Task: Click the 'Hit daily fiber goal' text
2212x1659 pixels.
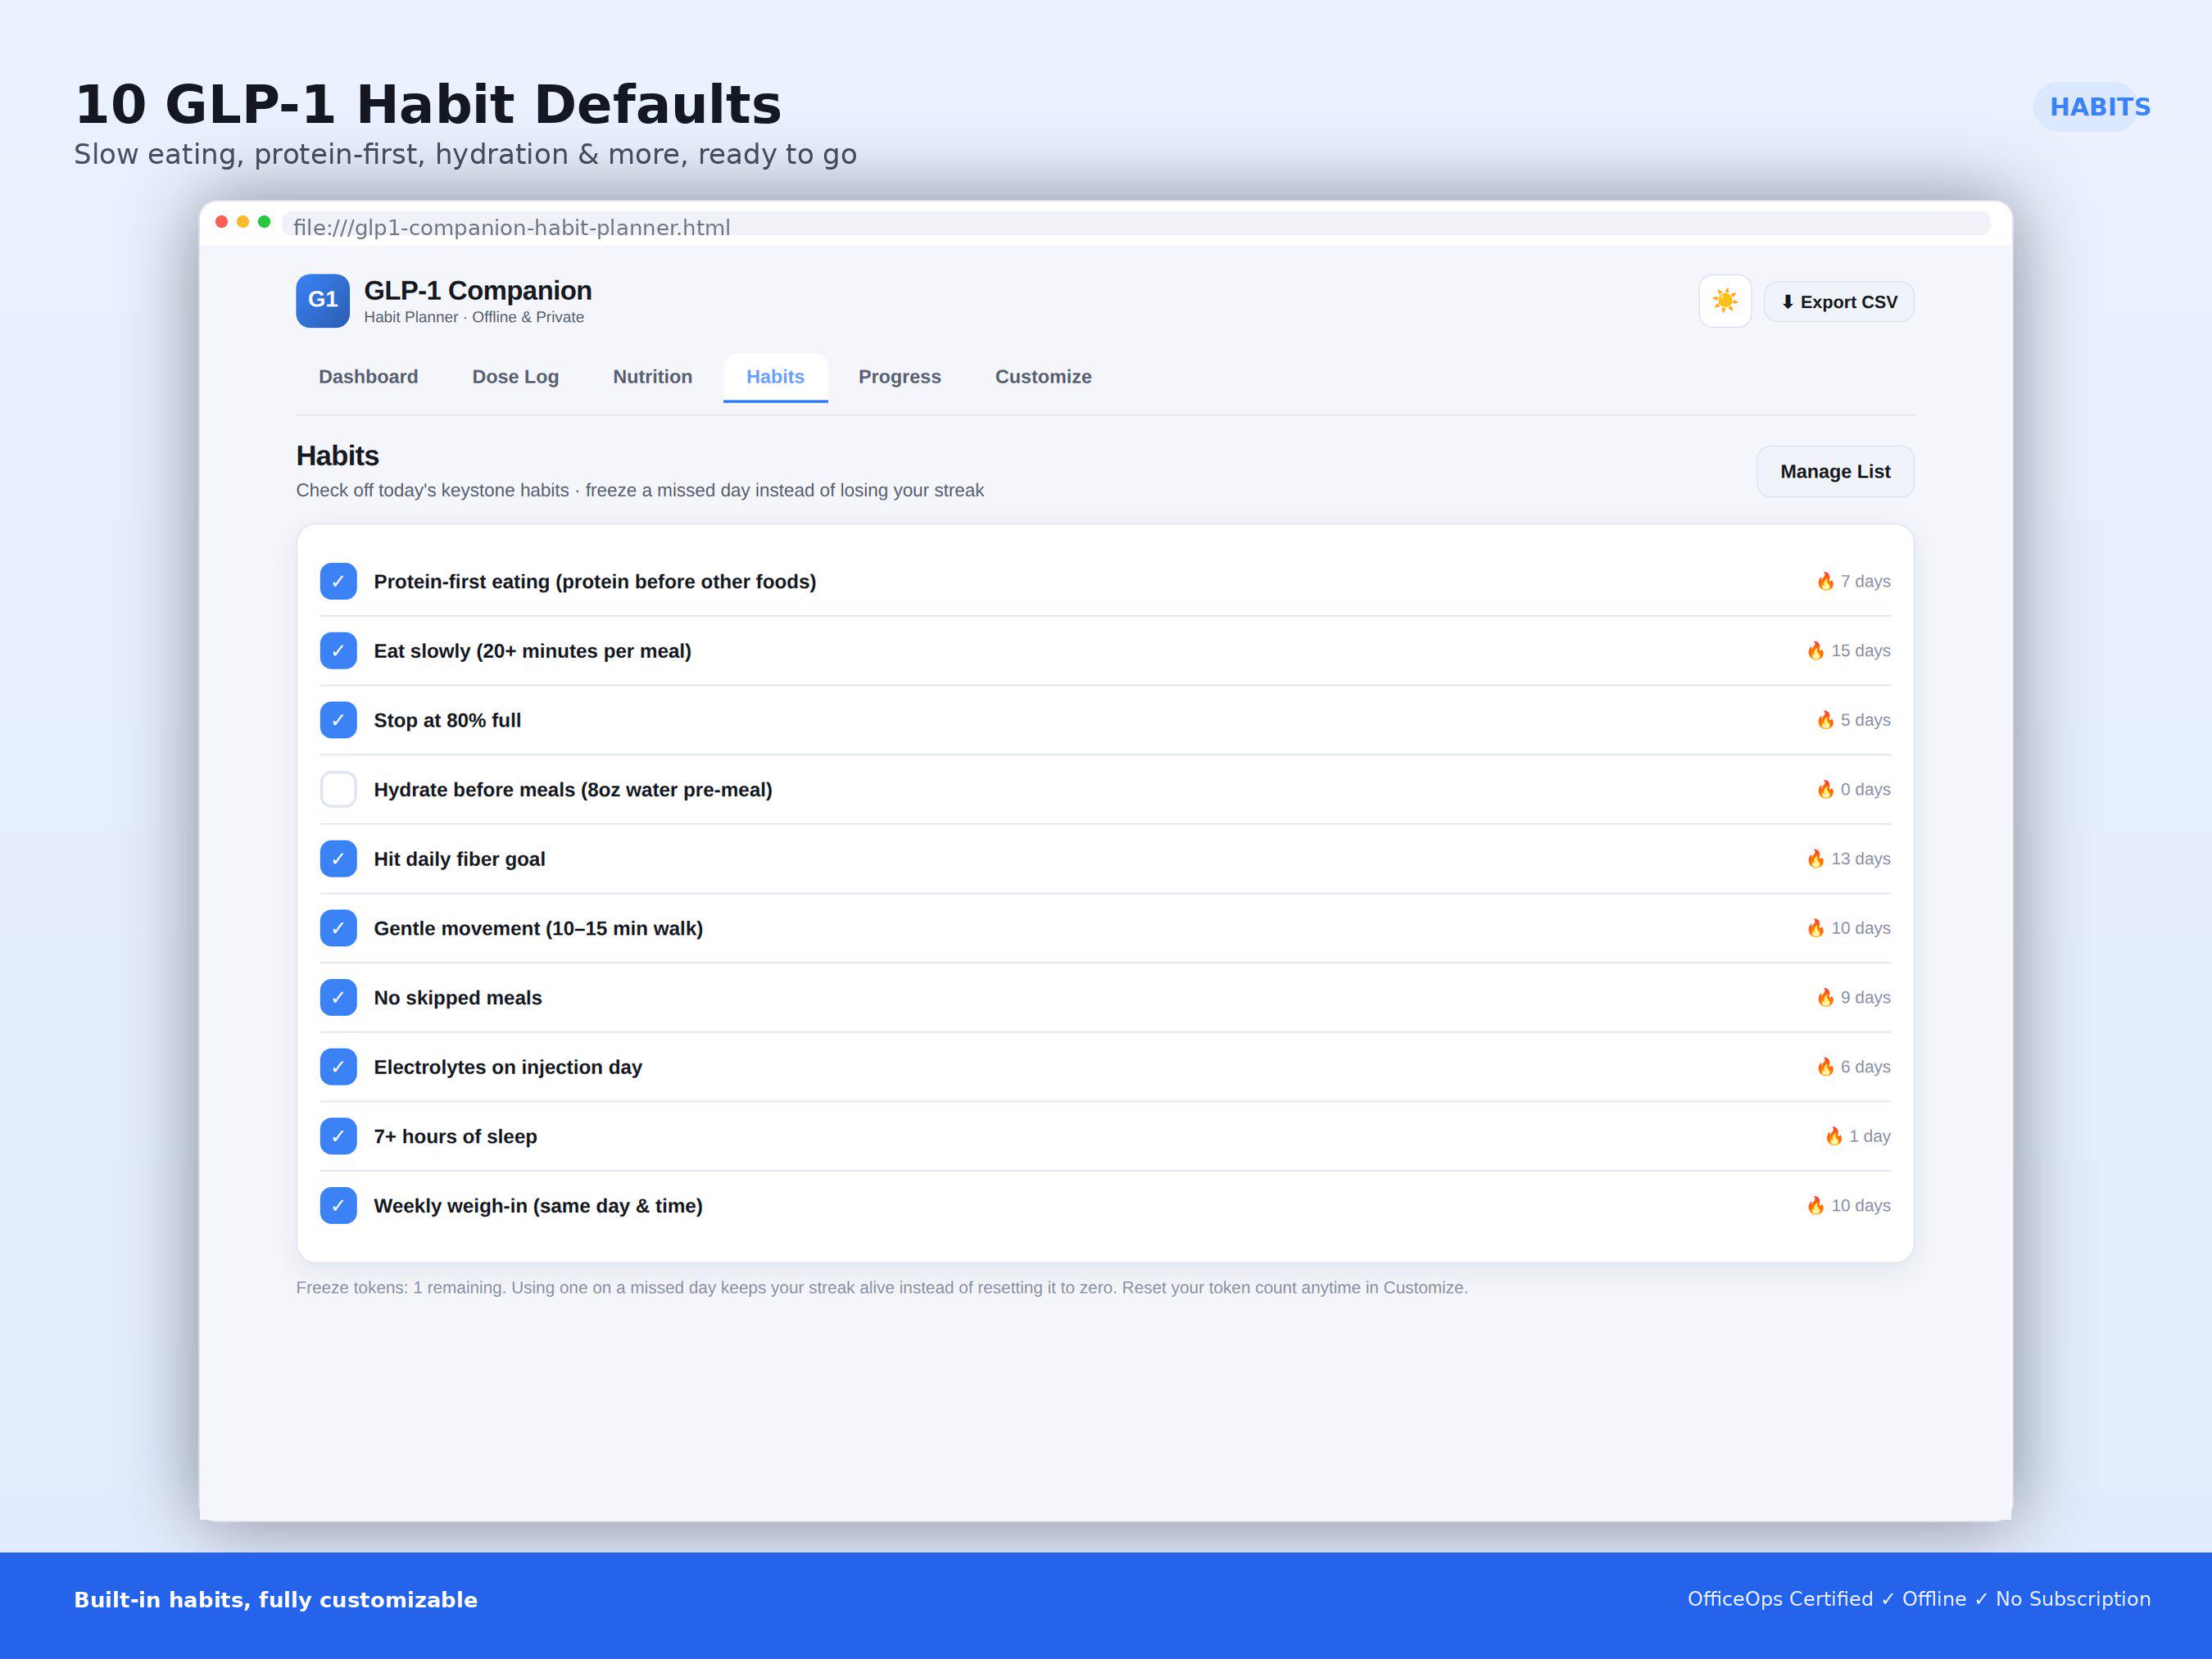Action: 459,859
